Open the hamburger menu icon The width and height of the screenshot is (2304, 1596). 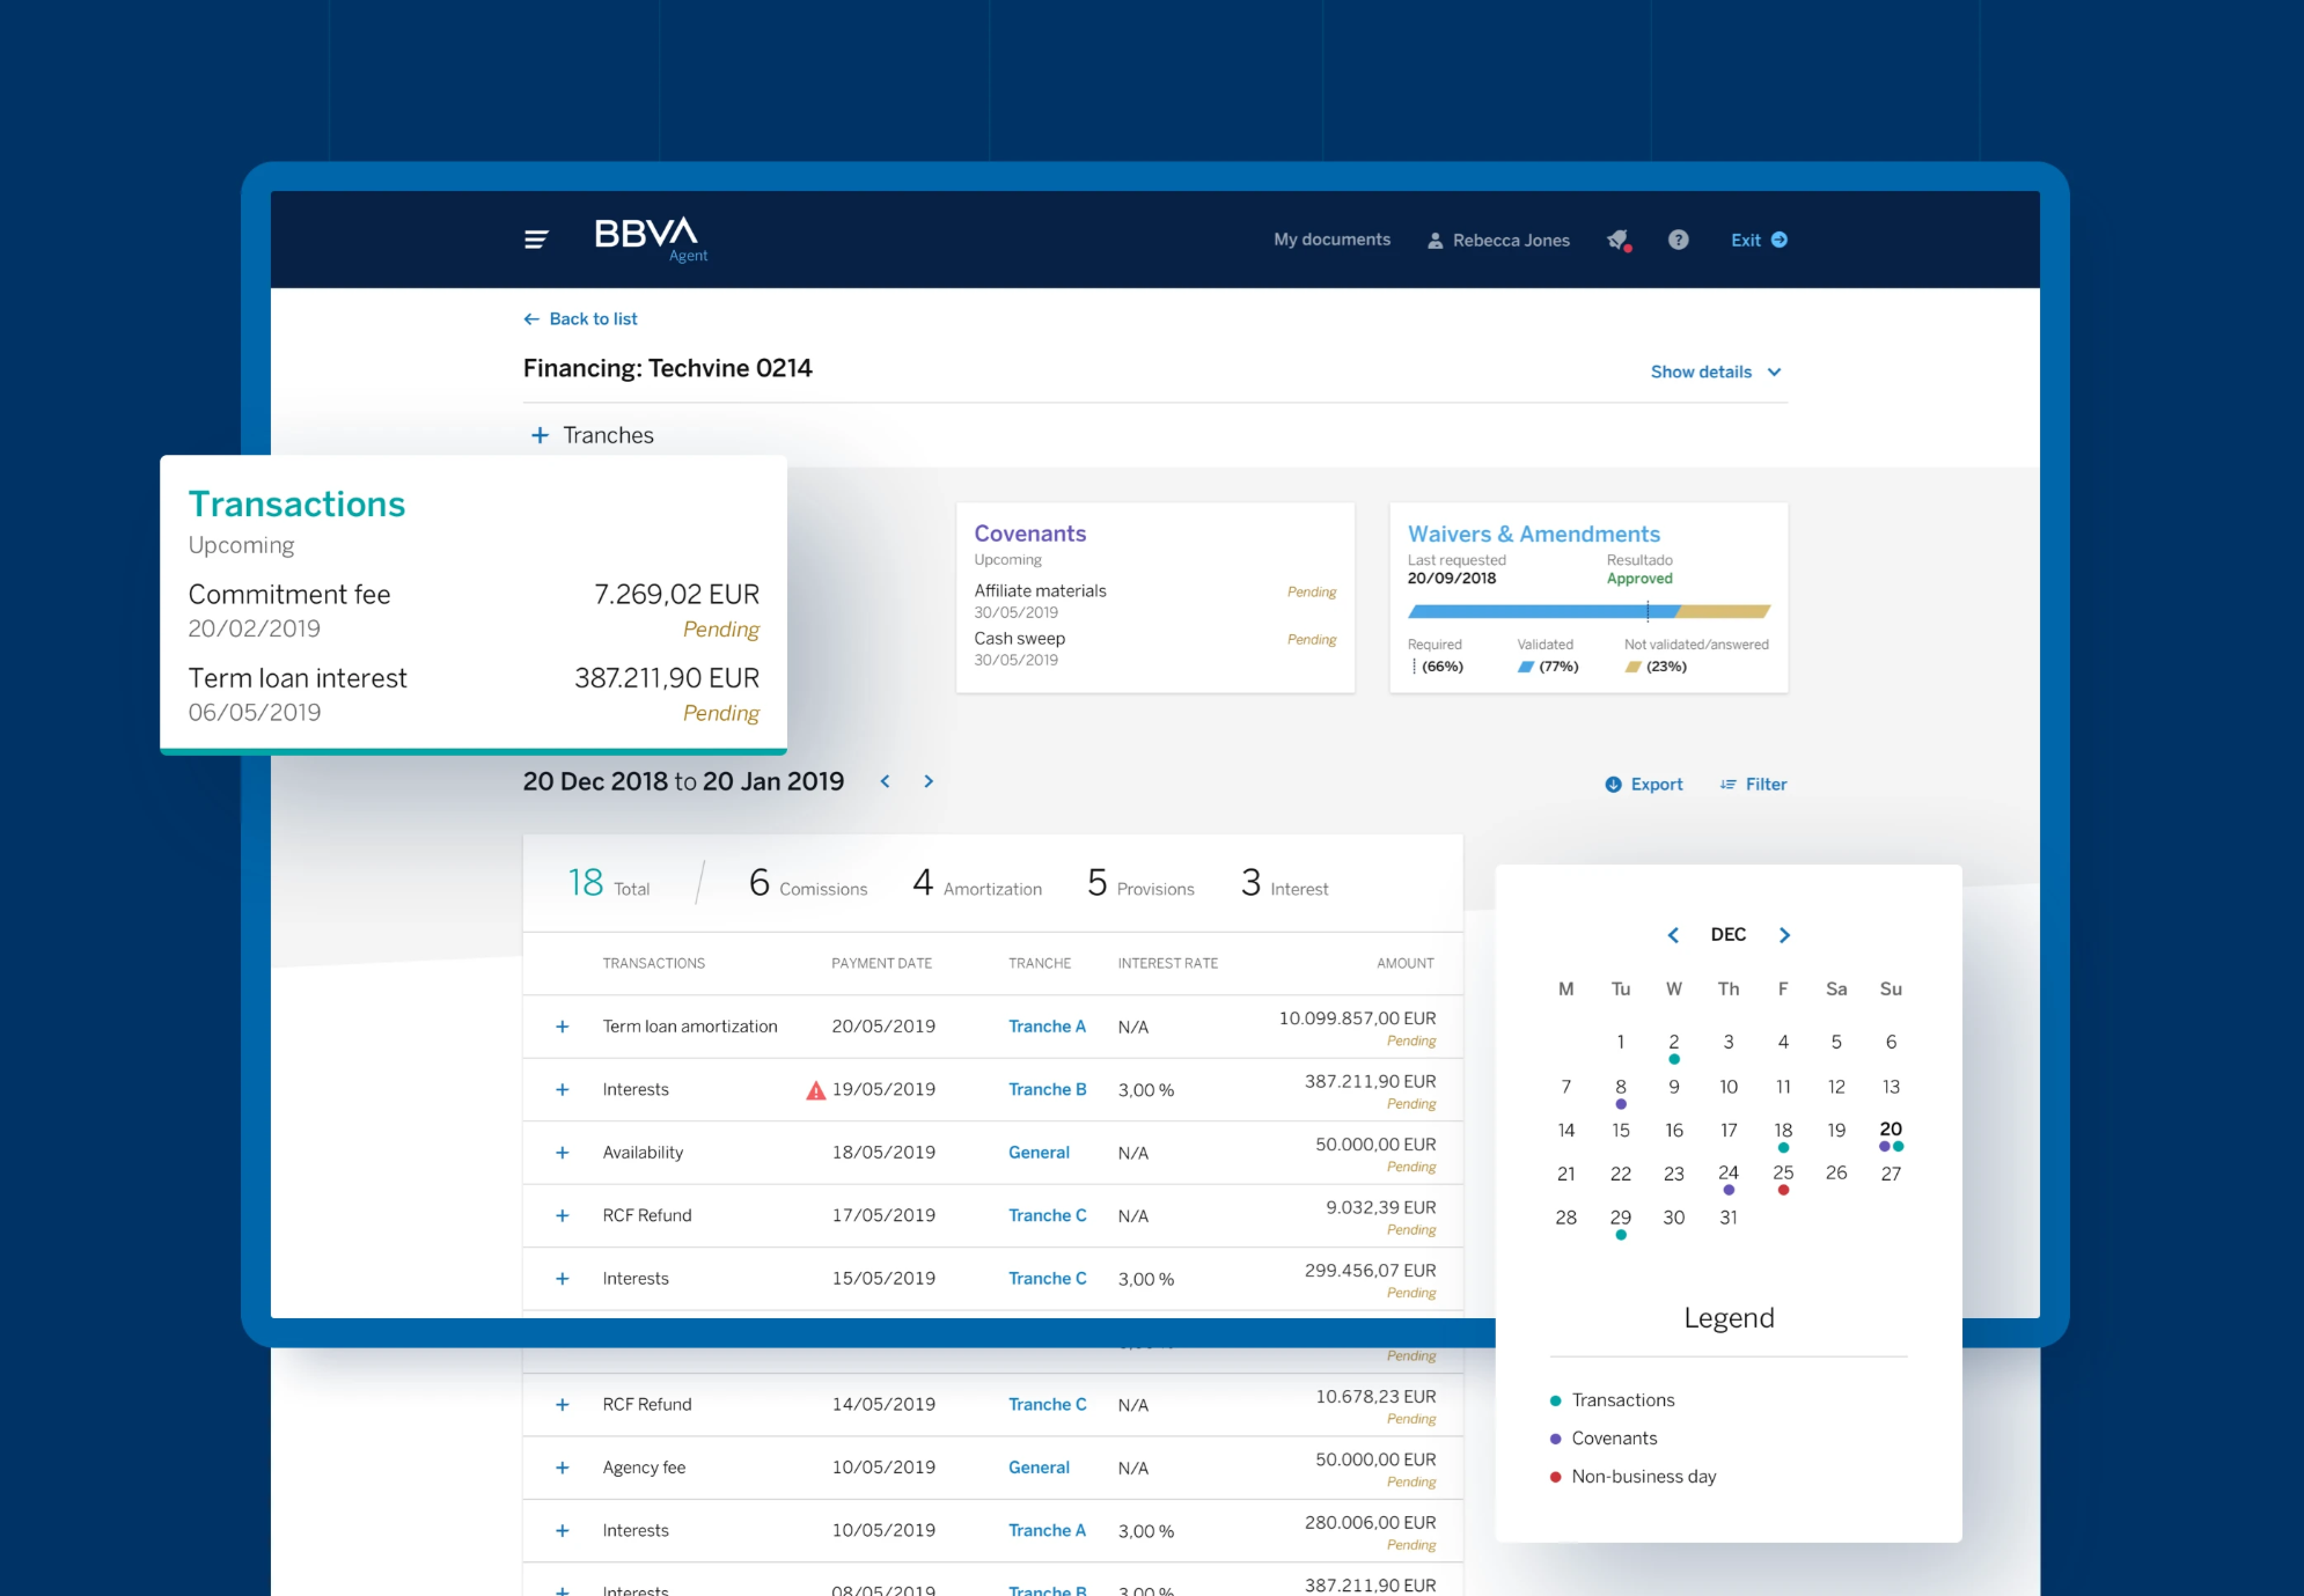(x=536, y=239)
